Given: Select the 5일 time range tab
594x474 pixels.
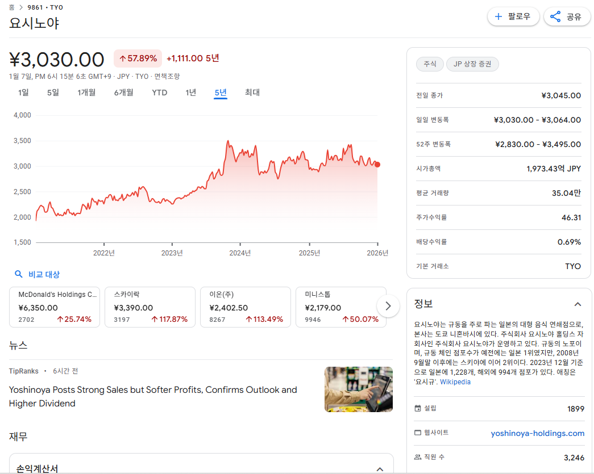Looking at the screenshot, I should [53, 93].
